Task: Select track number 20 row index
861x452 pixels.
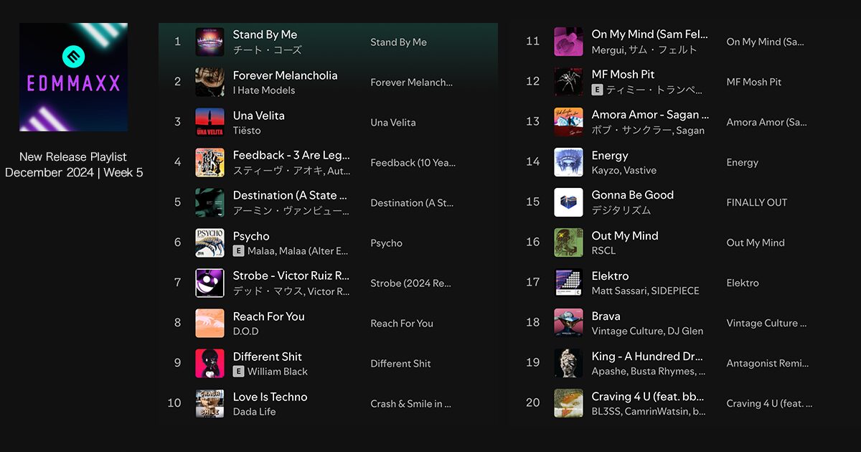Action: click(532, 403)
